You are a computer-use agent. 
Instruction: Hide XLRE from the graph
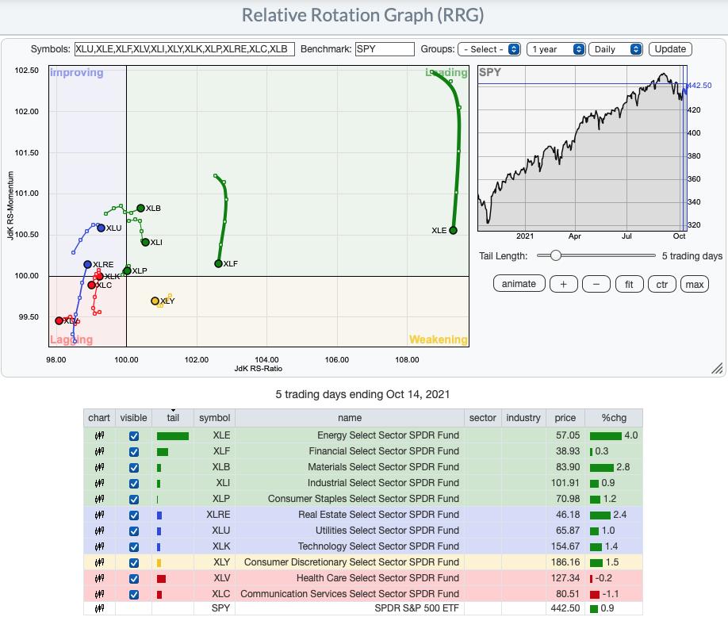tap(134, 515)
